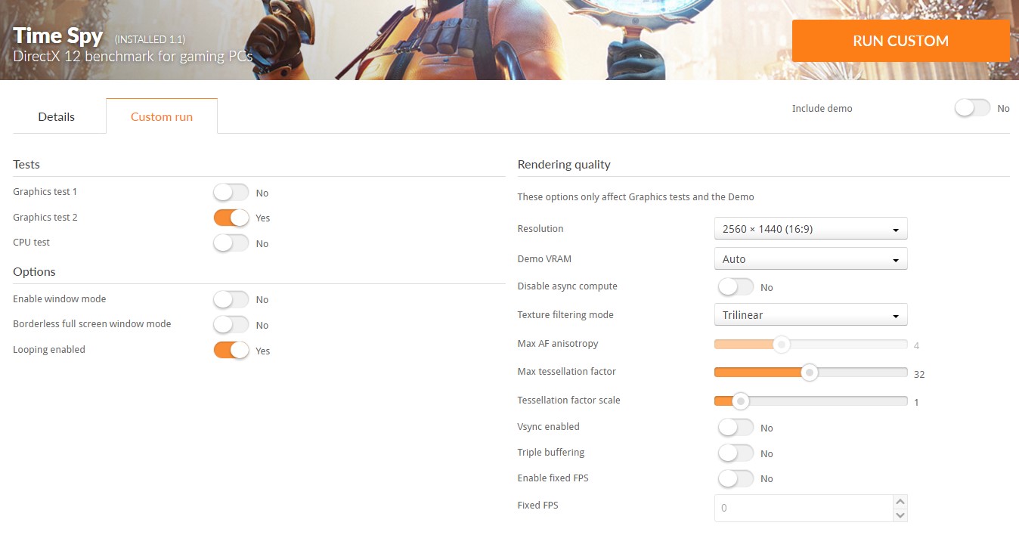Viewport: 1019px width, 535px height.
Task: Click the Tessellation factor scale slider handle
Action: [x=741, y=401]
